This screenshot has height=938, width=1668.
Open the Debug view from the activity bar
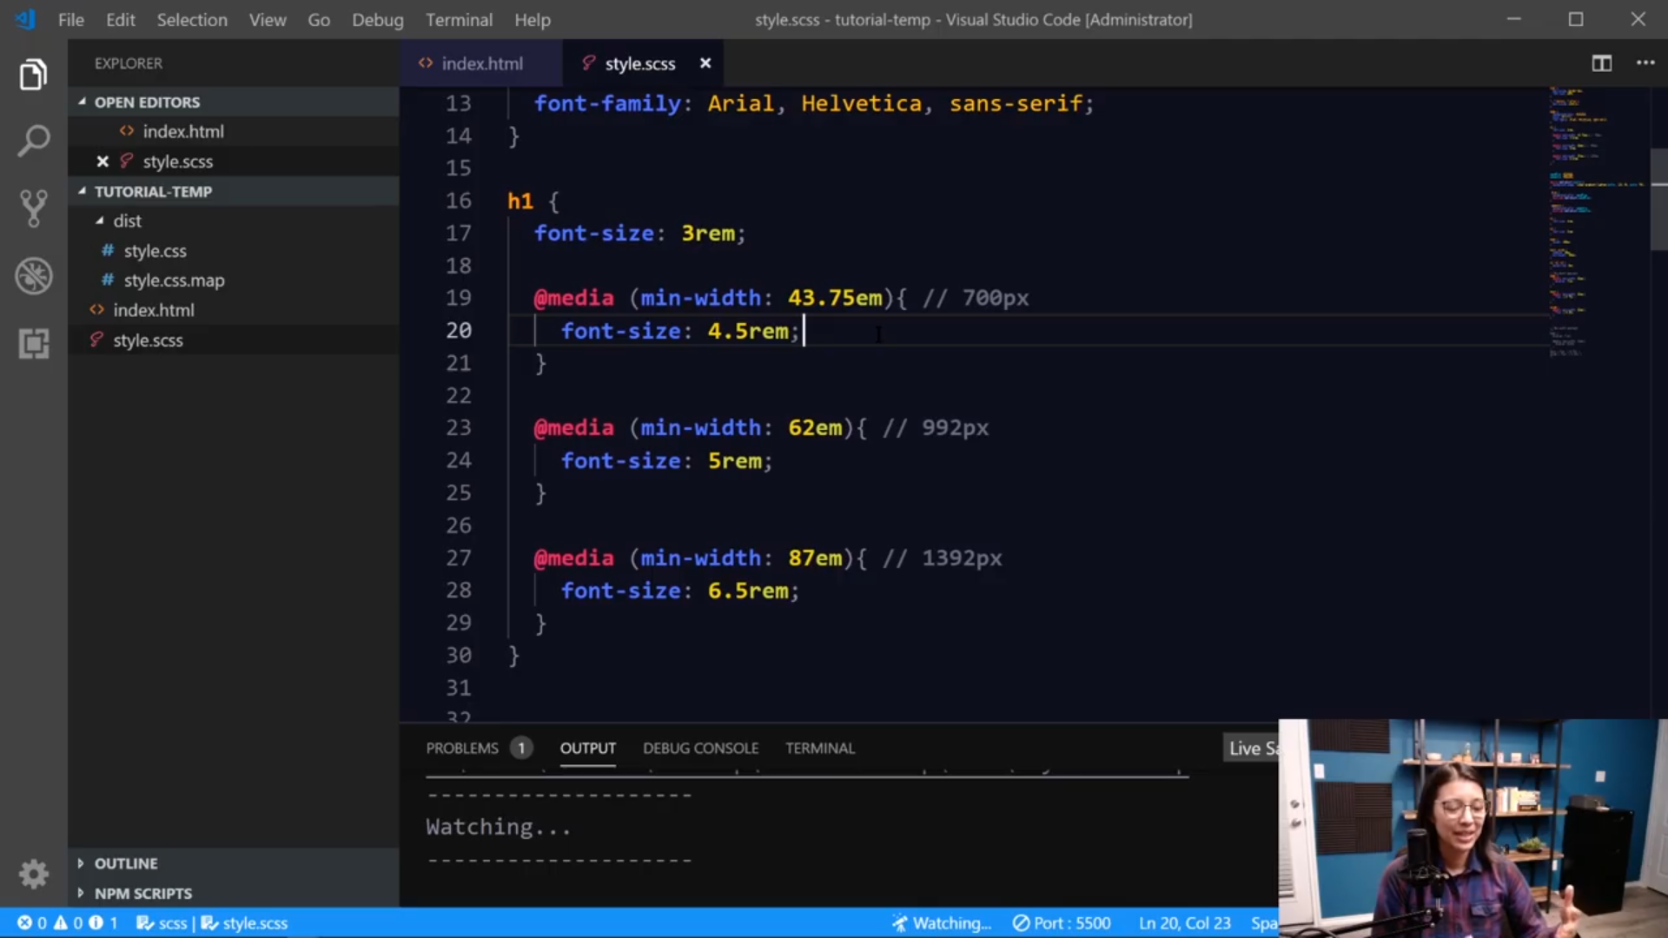click(x=33, y=275)
